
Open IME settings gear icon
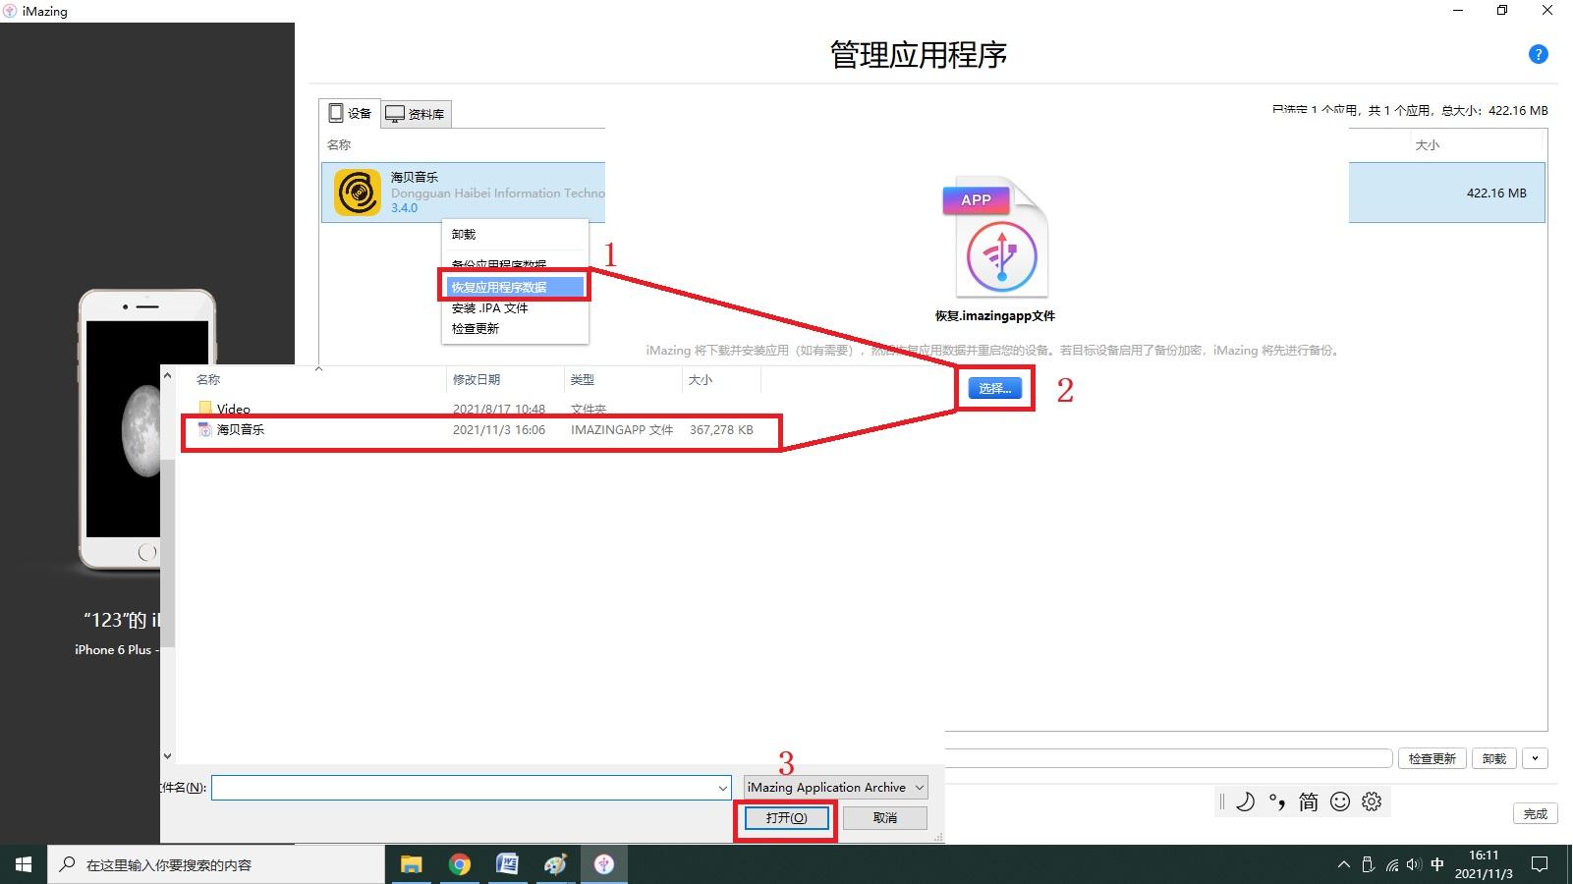pos(1372,801)
